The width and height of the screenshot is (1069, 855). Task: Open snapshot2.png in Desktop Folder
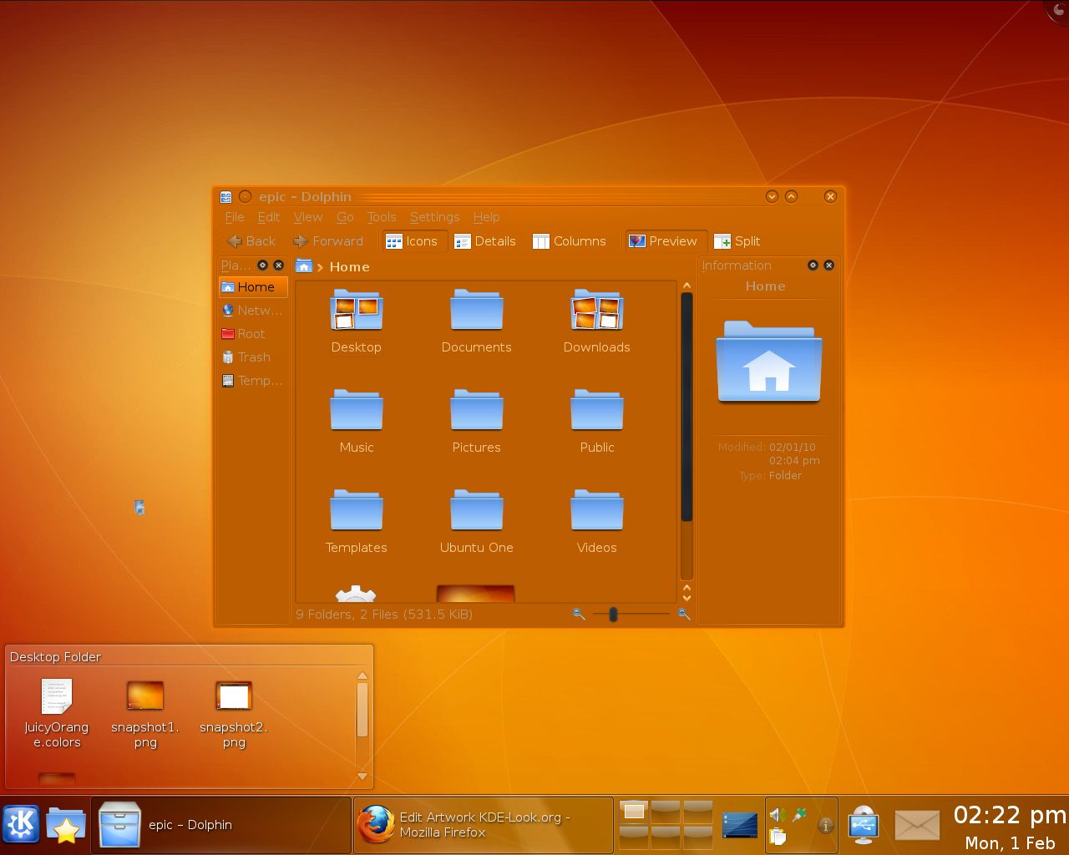coord(234,713)
